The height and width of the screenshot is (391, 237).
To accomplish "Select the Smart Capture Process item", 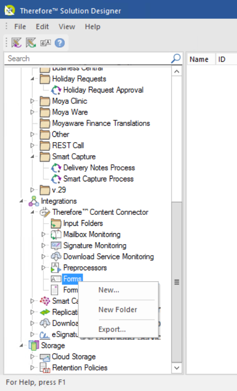I will (x=98, y=179).
